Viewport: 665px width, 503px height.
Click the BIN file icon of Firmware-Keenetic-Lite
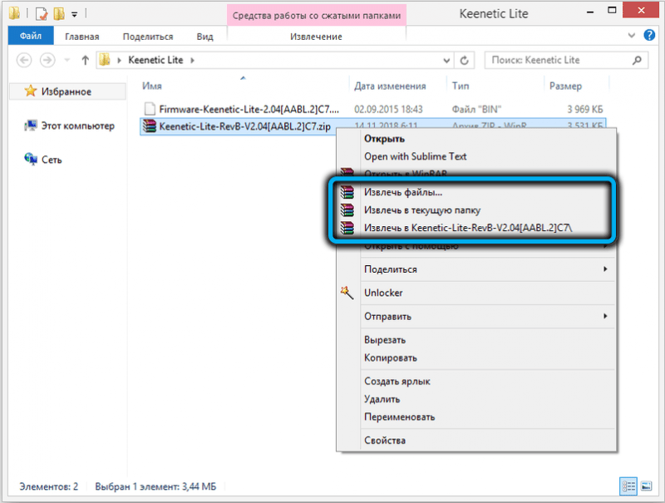(150, 109)
